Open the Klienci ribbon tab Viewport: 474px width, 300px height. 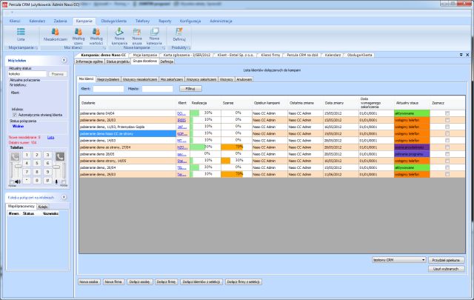15,21
